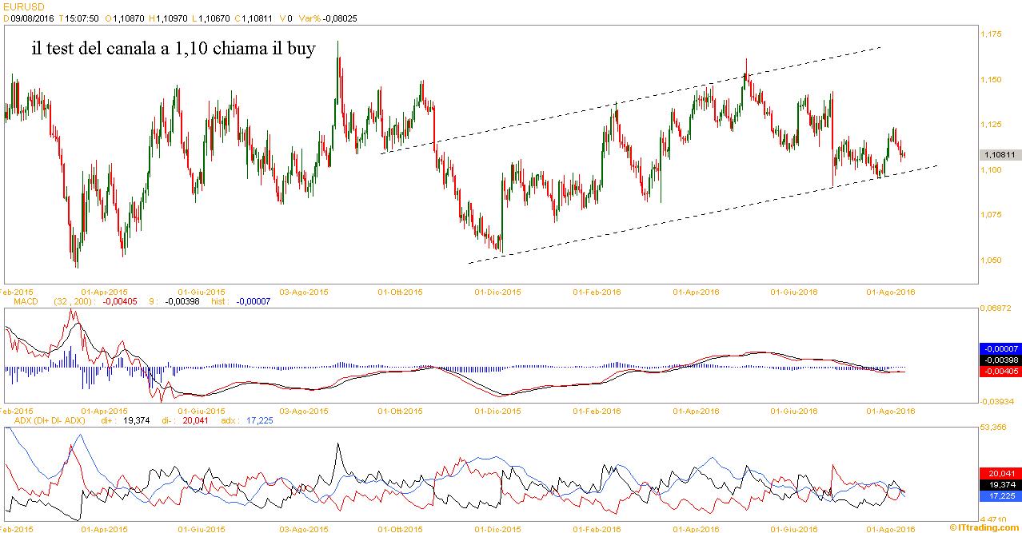This screenshot has width=1022, height=533.
Task: Click the 1,150 level on the price axis
Action: pyautogui.click(x=992, y=80)
